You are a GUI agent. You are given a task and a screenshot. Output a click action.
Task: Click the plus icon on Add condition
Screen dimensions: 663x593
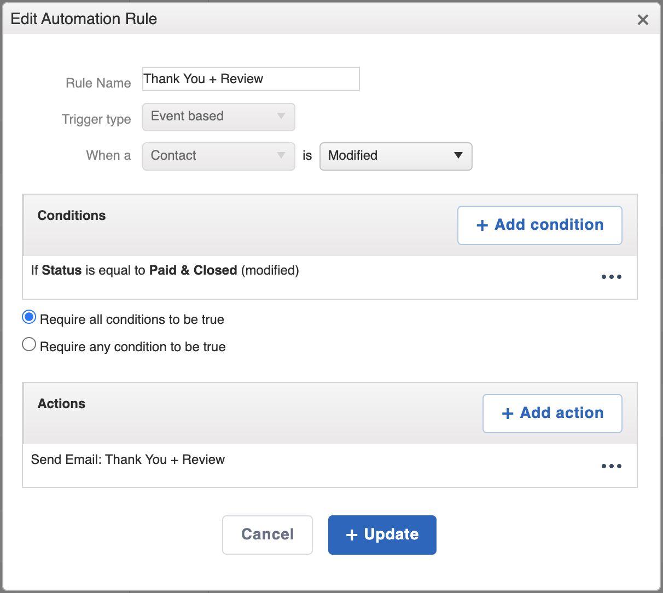pos(482,225)
